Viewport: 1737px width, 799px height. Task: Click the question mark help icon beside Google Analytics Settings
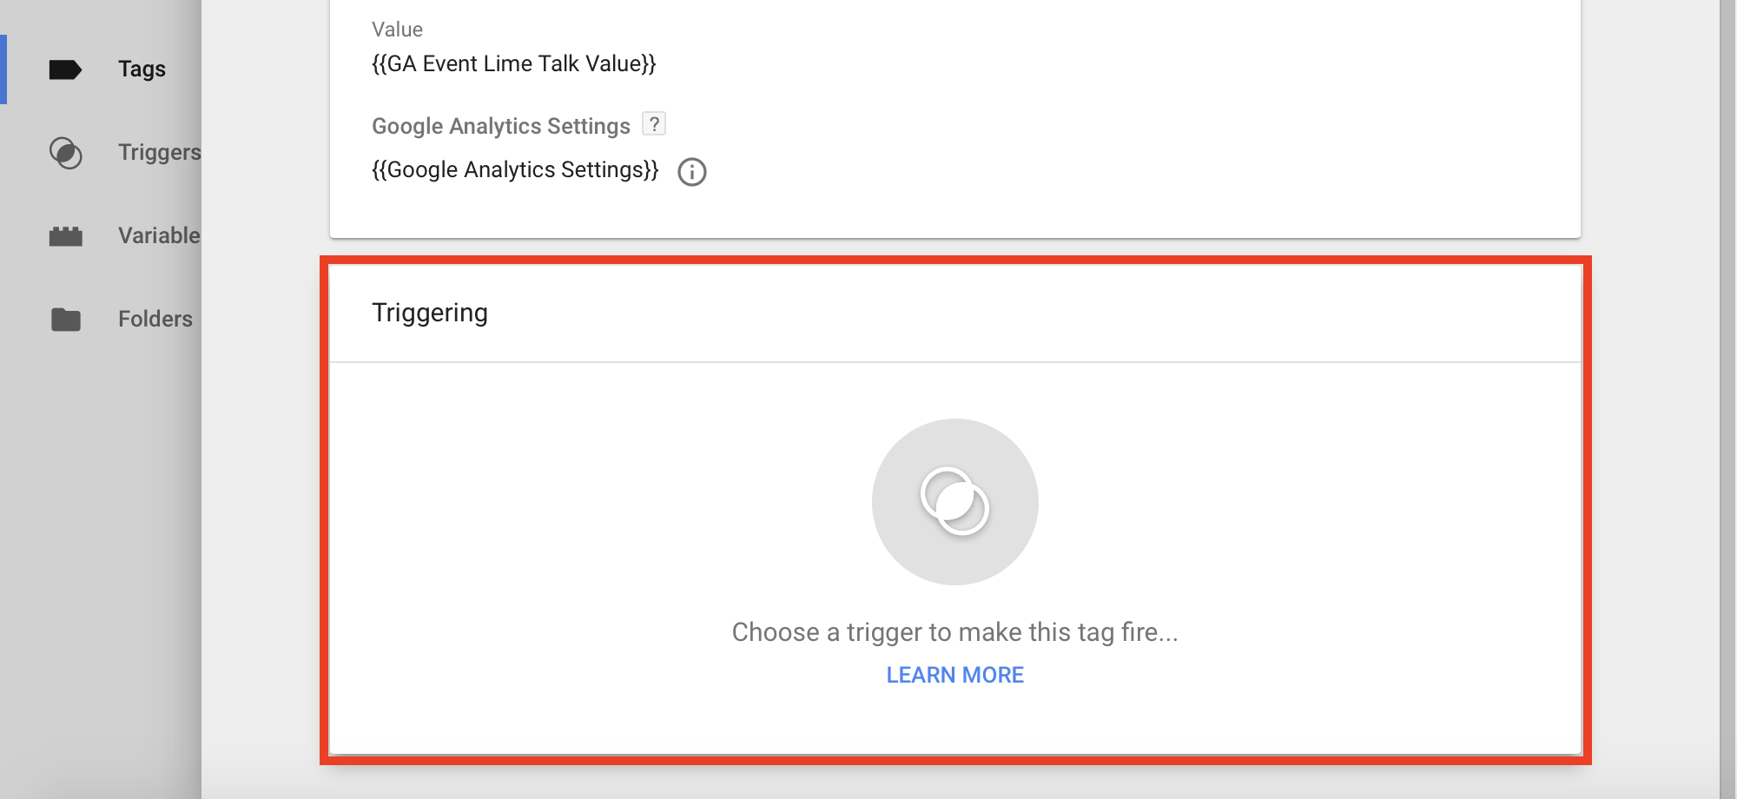(x=654, y=124)
